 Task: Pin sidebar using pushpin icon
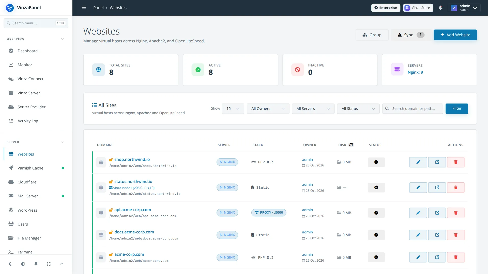36,264
